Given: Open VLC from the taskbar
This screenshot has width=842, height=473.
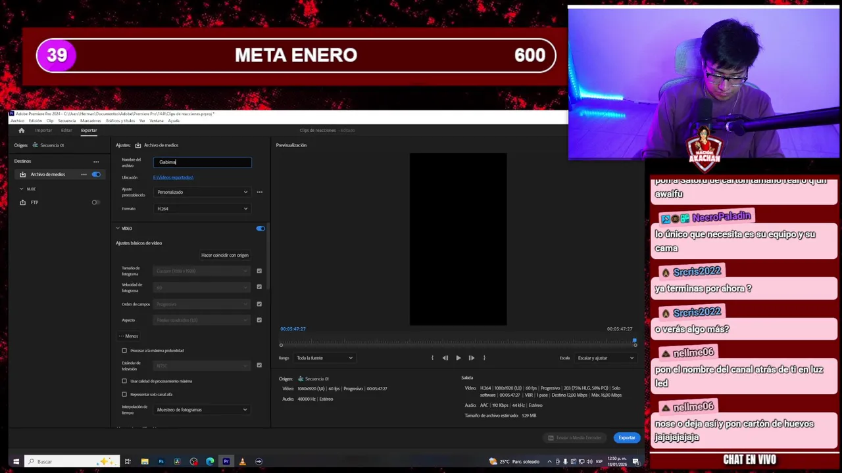Looking at the screenshot, I should [x=242, y=461].
